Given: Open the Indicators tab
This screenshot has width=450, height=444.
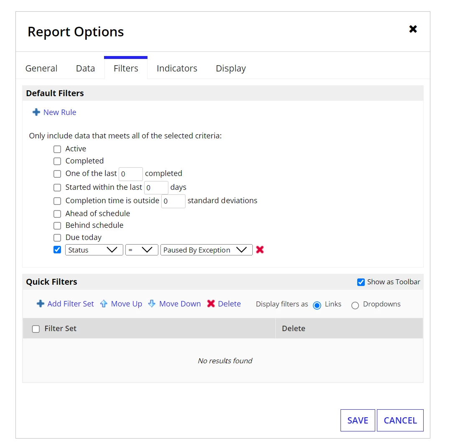Looking at the screenshot, I should [177, 68].
